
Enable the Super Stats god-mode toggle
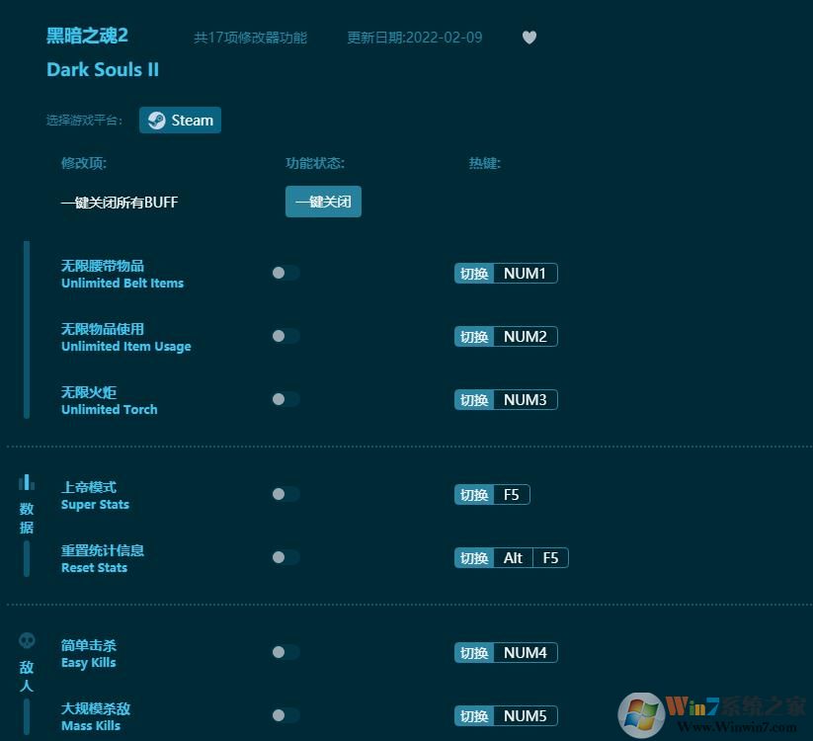click(285, 494)
